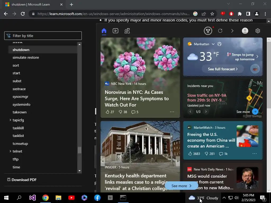Open more options on MarketWatch card

click(255, 154)
